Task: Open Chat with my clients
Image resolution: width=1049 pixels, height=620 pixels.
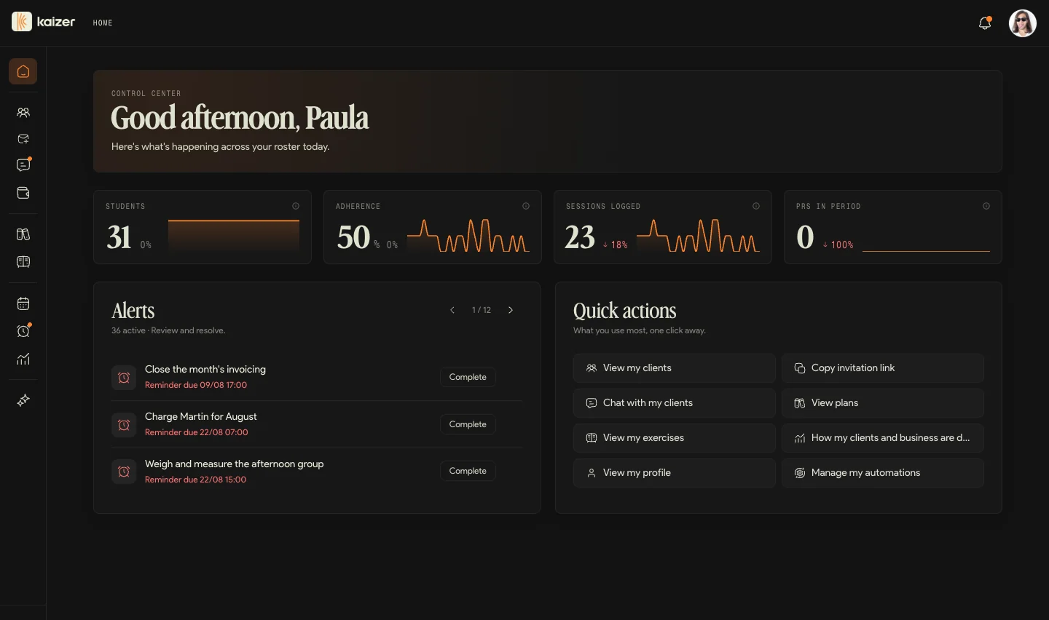Action: click(x=675, y=403)
